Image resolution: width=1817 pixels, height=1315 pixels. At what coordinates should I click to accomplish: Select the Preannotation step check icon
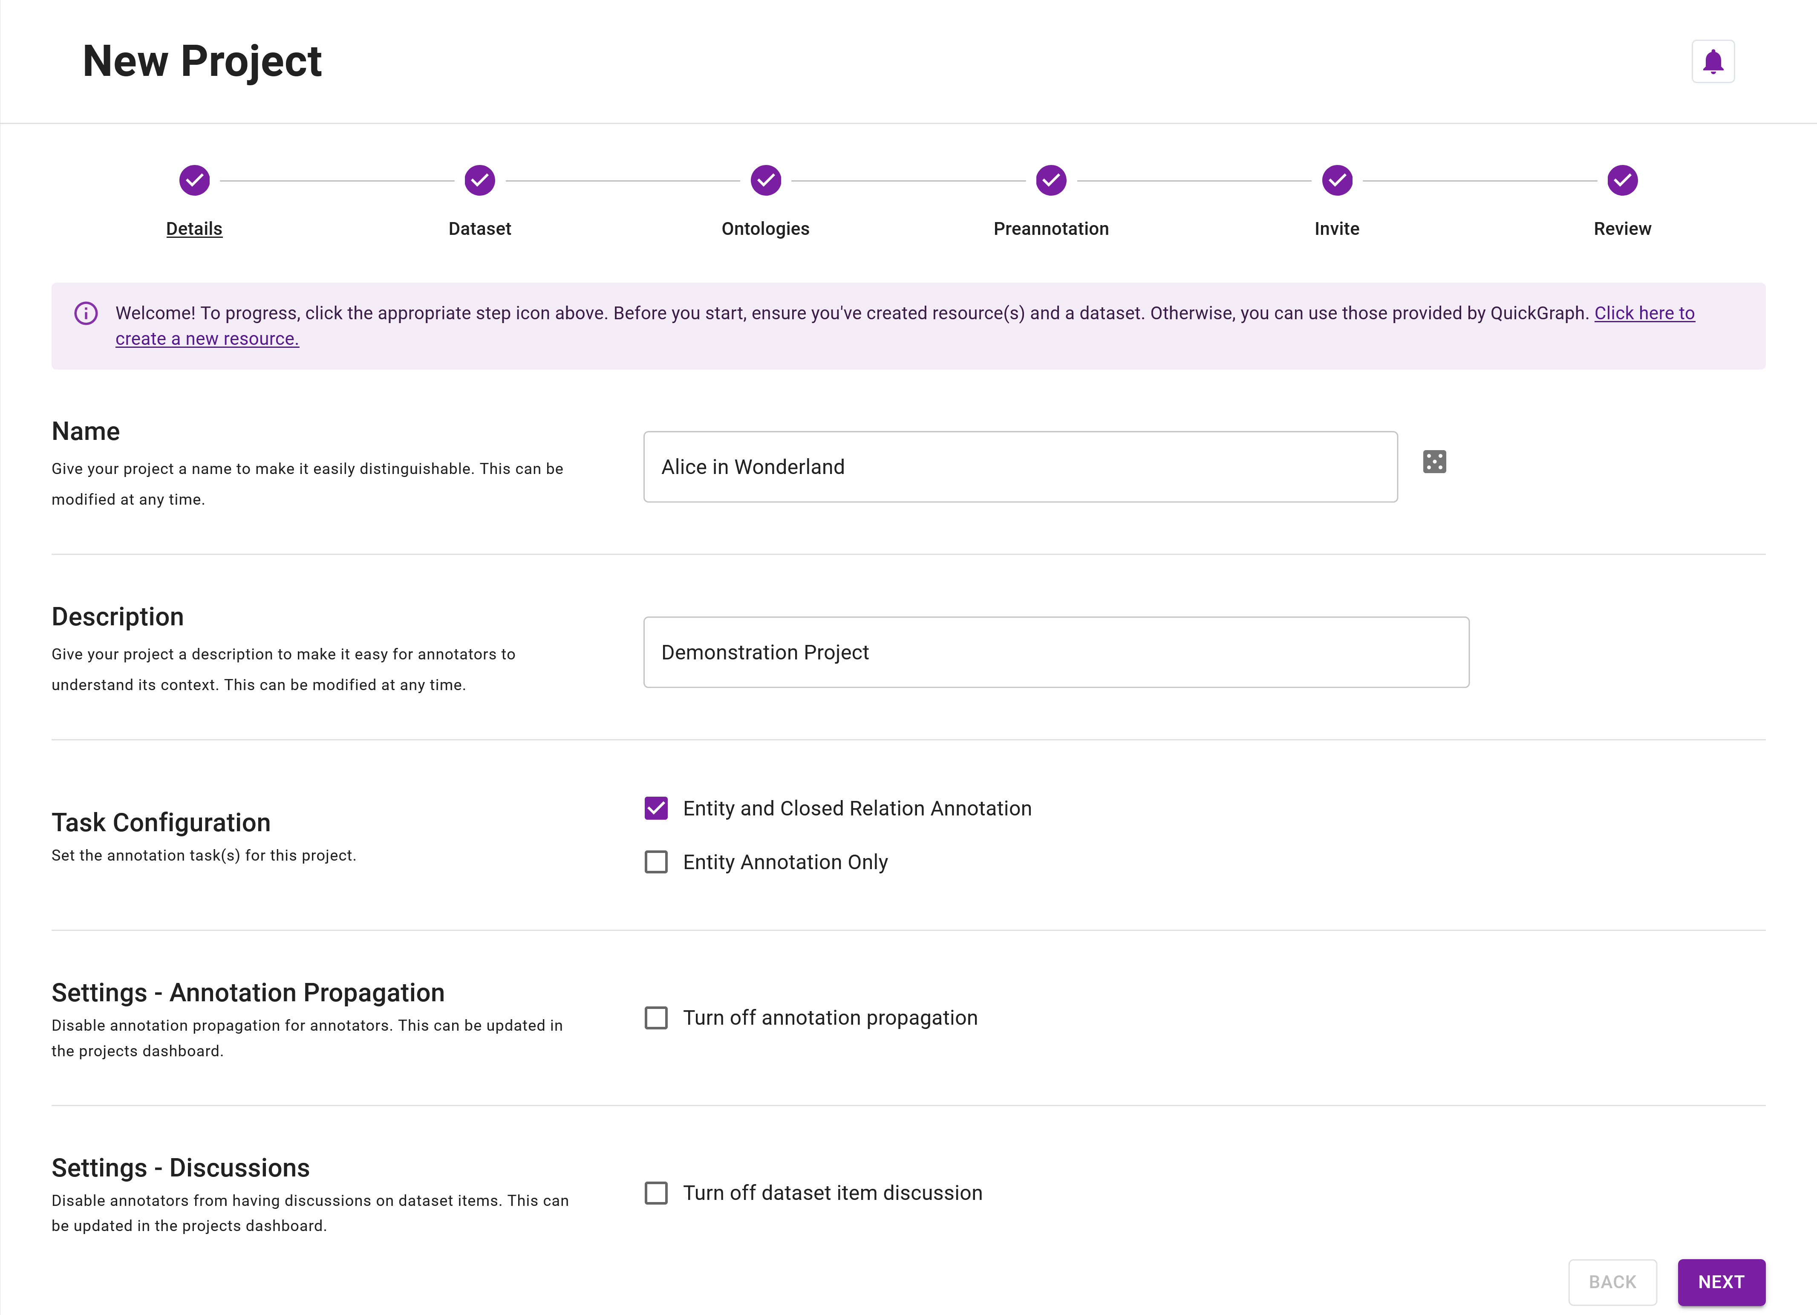click(1050, 180)
